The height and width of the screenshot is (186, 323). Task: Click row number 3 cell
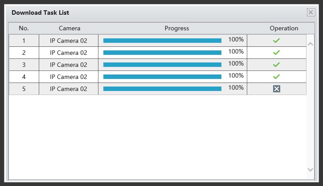coord(24,65)
